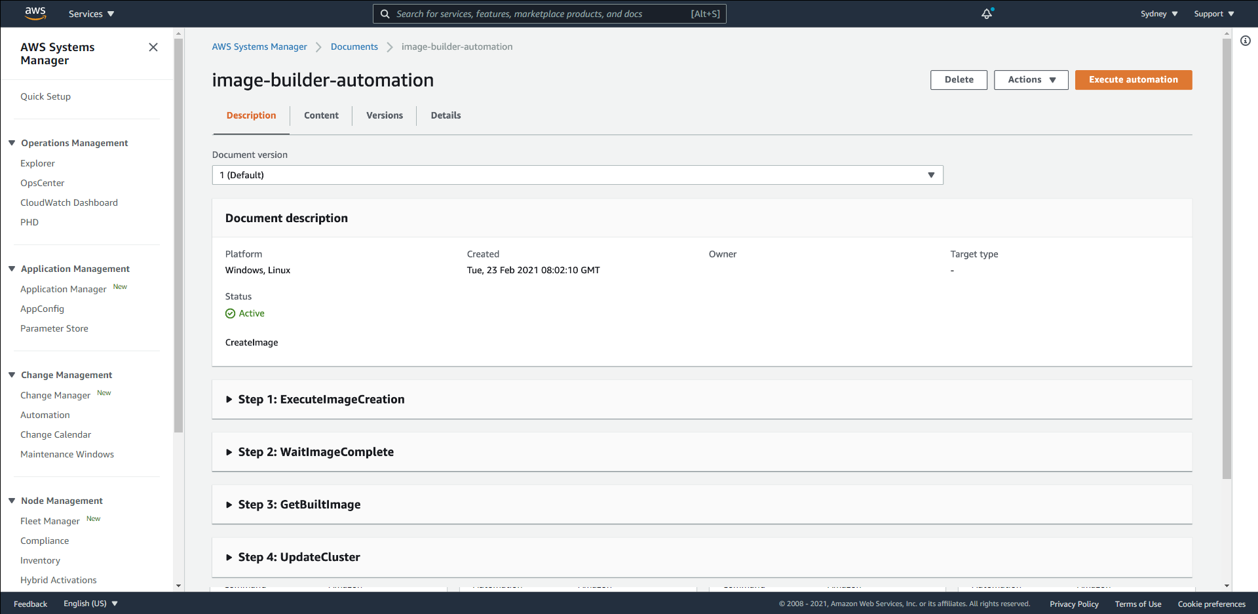Image resolution: width=1258 pixels, height=614 pixels.
Task: Click the sidebar scroll-down arrow
Action: 178,586
